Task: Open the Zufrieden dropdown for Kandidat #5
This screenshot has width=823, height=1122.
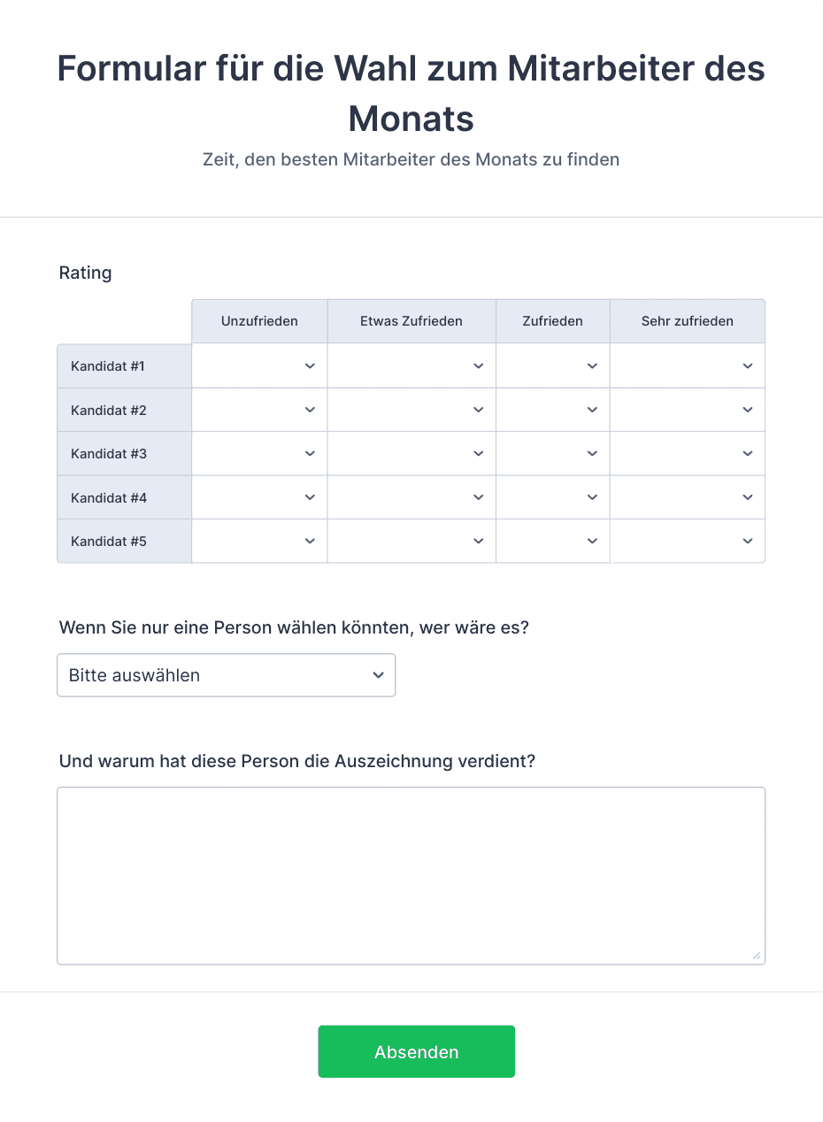Action: (552, 541)
